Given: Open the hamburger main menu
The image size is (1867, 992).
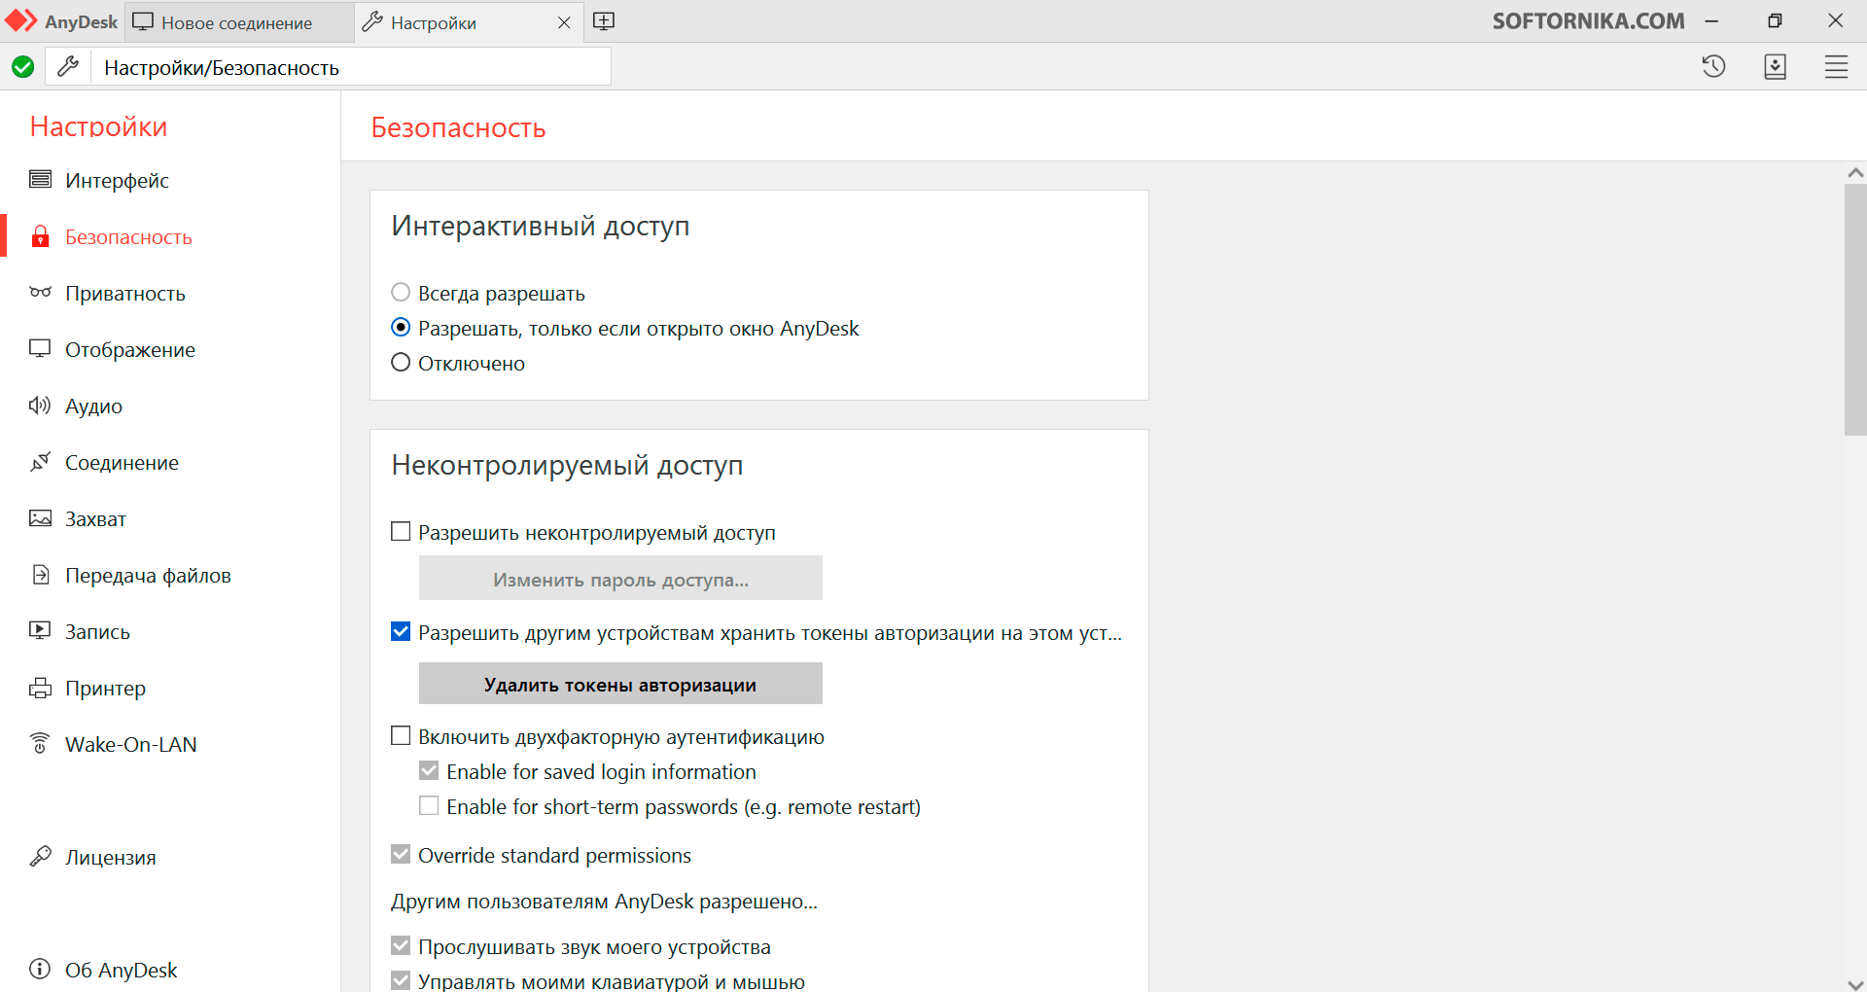Looking at the screenshot, I should pos(1836,66).
